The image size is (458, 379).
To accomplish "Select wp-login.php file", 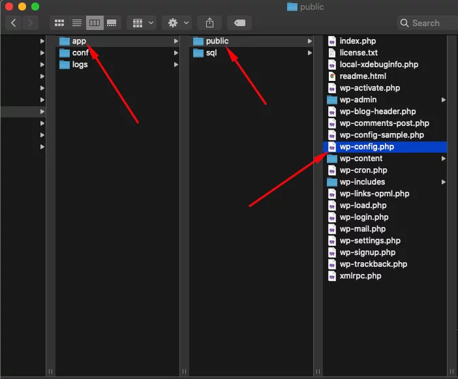I will 385,217.
